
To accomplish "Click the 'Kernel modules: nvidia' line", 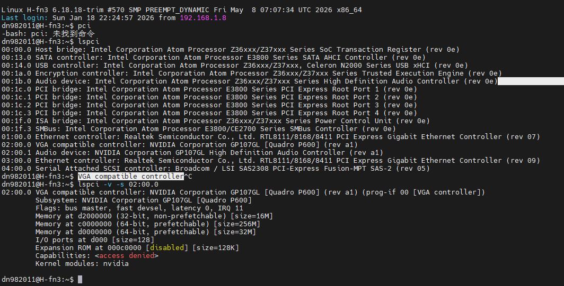I will [82, 263].
